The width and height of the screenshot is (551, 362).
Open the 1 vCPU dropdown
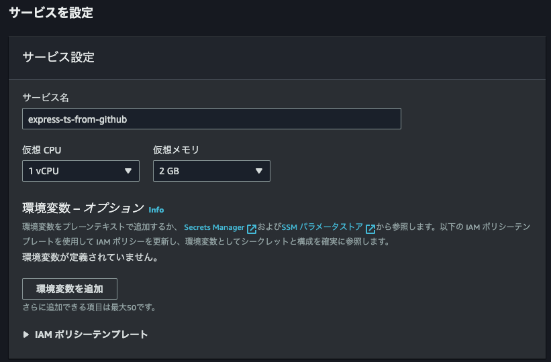81,171
